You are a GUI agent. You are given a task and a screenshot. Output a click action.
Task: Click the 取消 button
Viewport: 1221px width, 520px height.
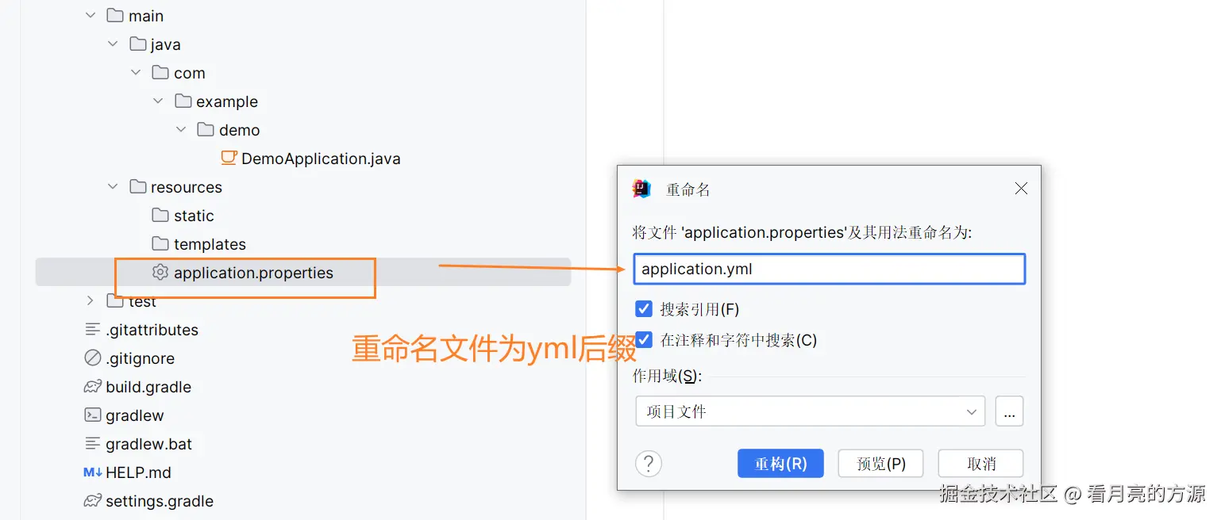coord(981,464)
